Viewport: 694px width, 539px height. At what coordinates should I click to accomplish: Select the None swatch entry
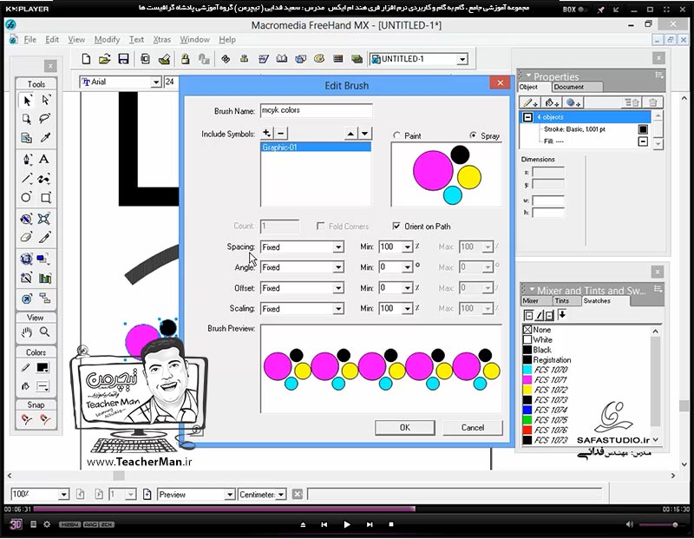(537, 330)
